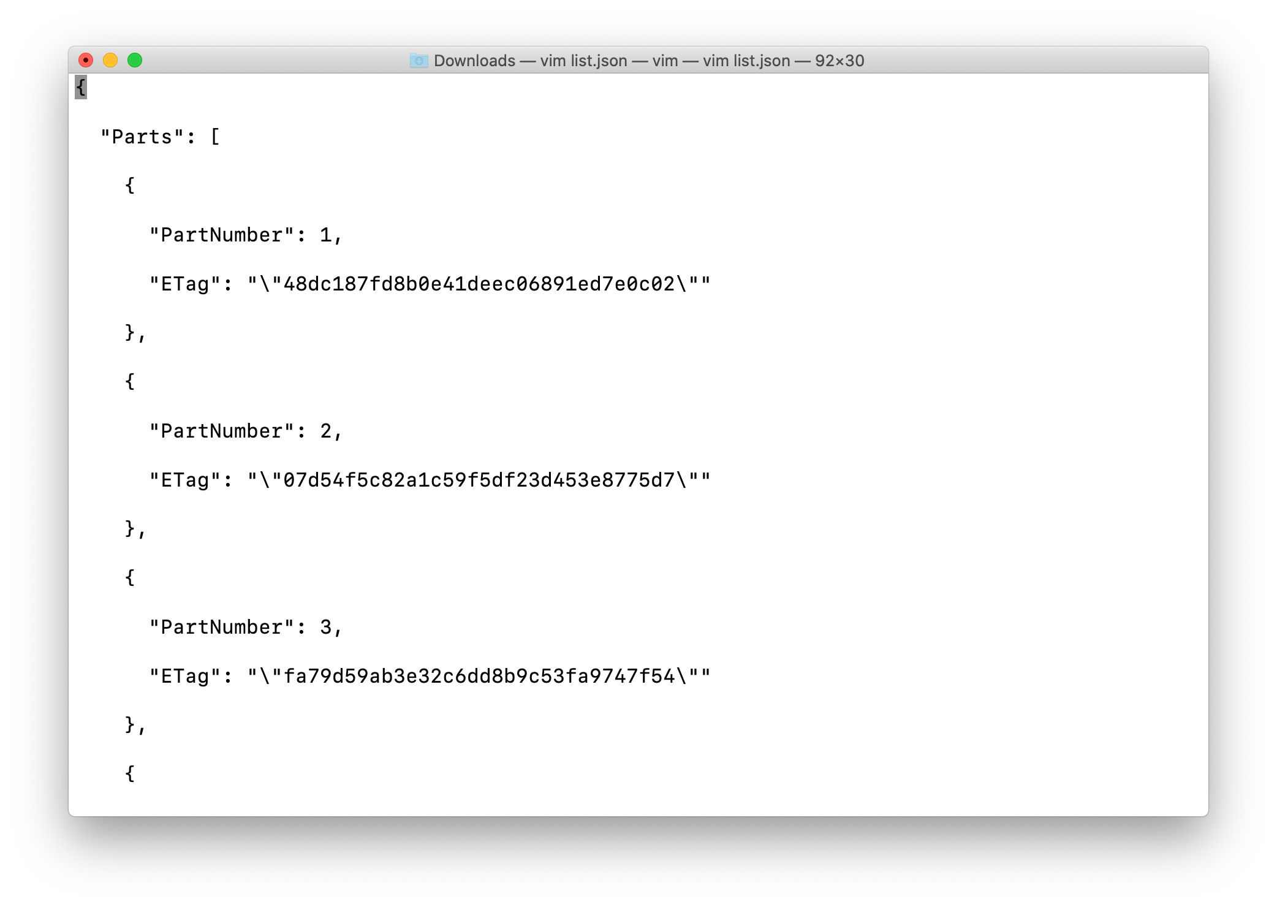The image size is (1277, 907).
Task: Click the "Parts" key text
Action: (x=142, y=137)
